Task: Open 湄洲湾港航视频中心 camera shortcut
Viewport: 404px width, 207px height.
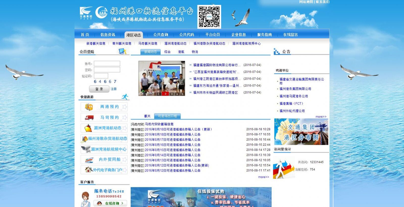Action: [104, 149]
